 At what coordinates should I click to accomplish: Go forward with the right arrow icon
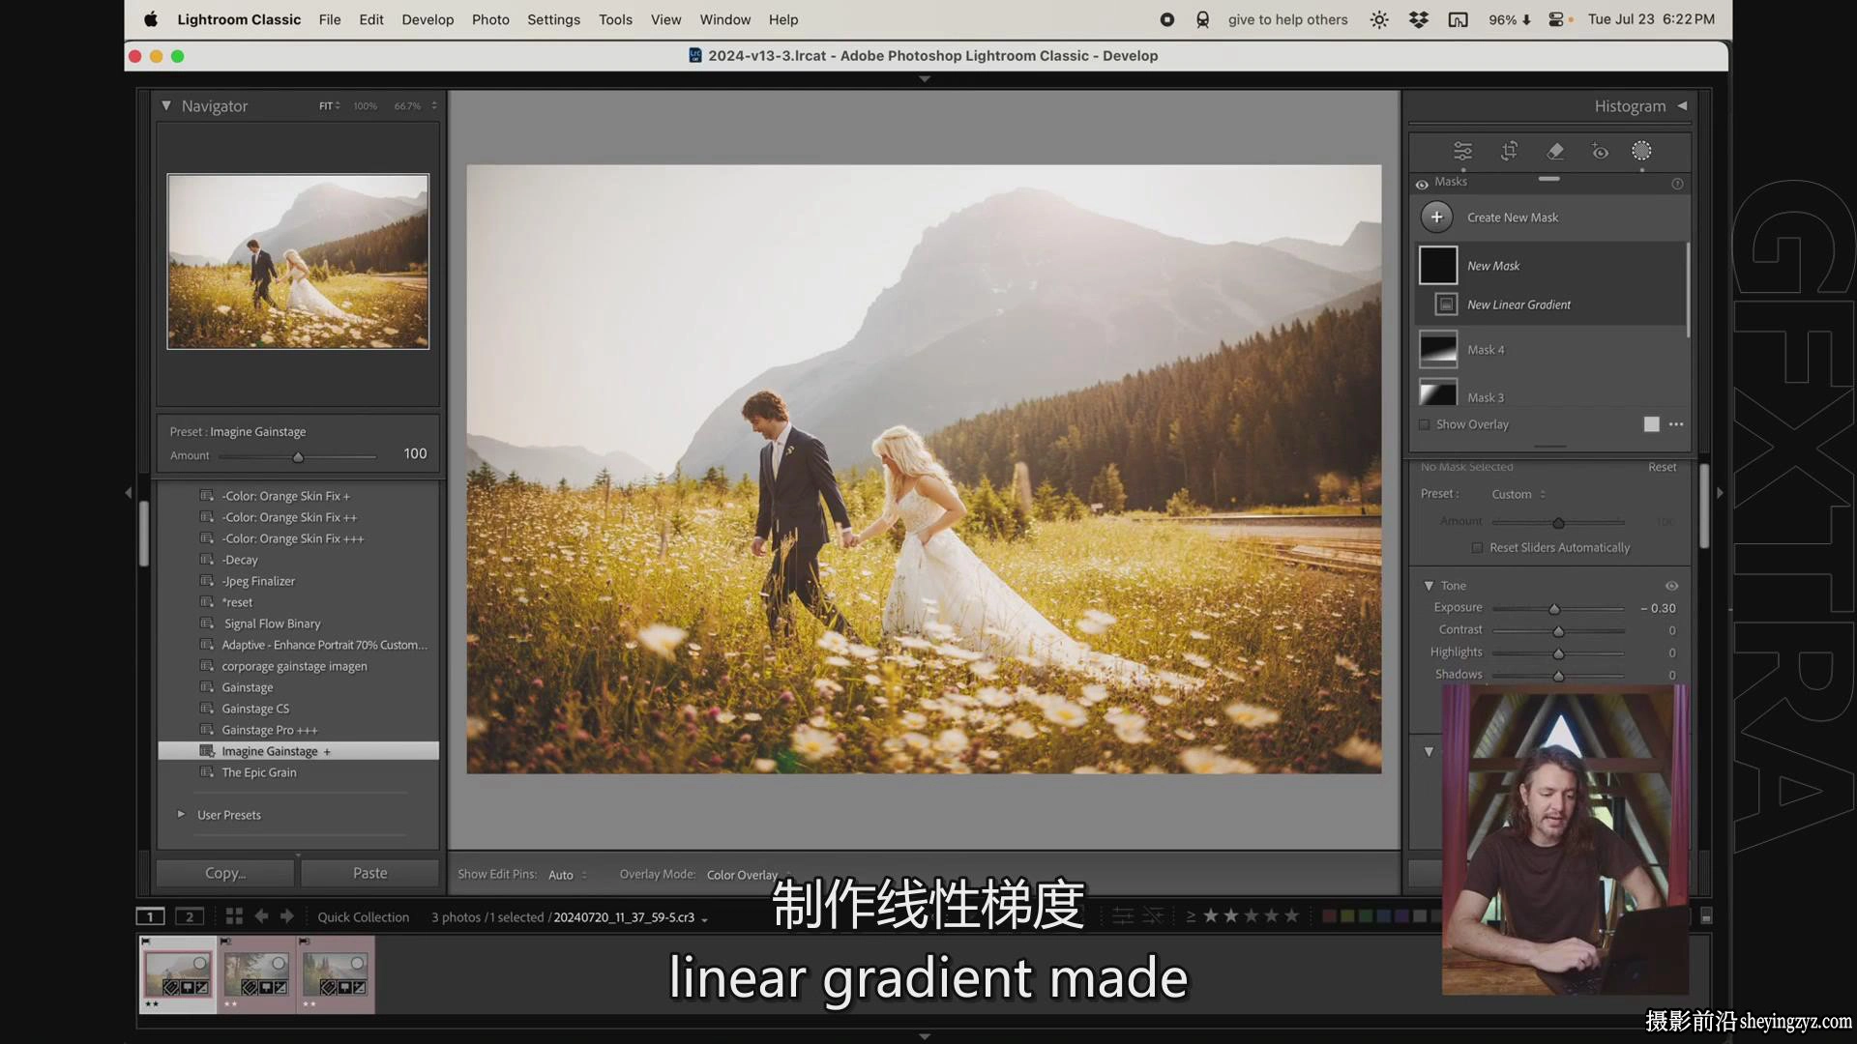[x=287, y=916]
